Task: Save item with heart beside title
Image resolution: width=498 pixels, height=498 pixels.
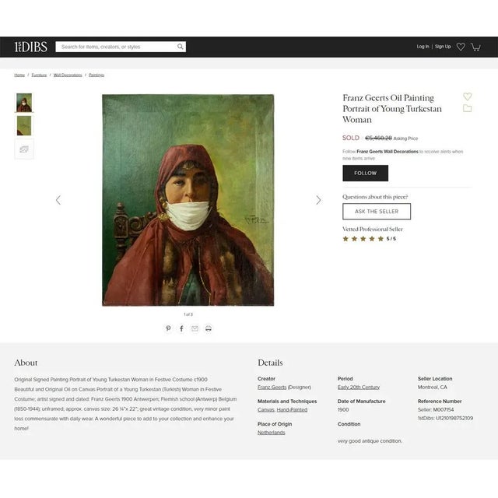Action: tap(467, 96)
